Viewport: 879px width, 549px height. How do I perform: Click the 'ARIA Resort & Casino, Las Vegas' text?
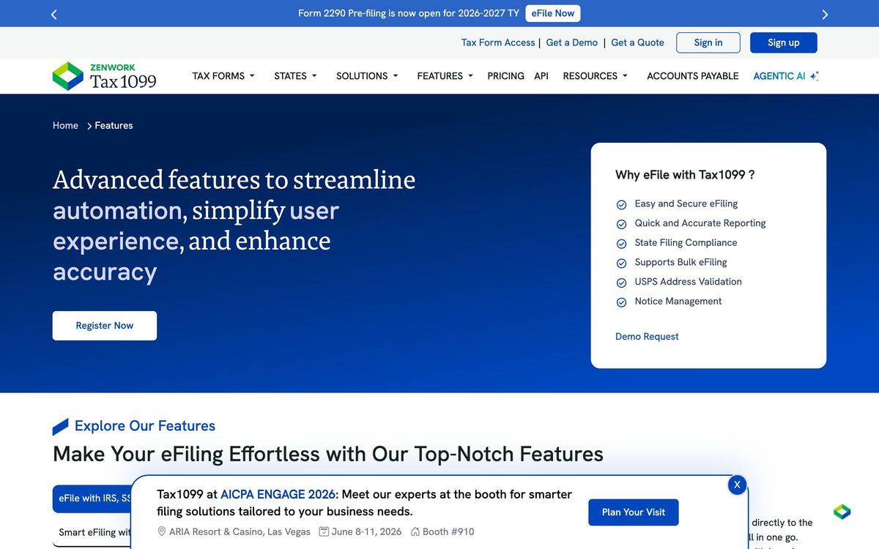pyautogui.click(x=240, y=531)
